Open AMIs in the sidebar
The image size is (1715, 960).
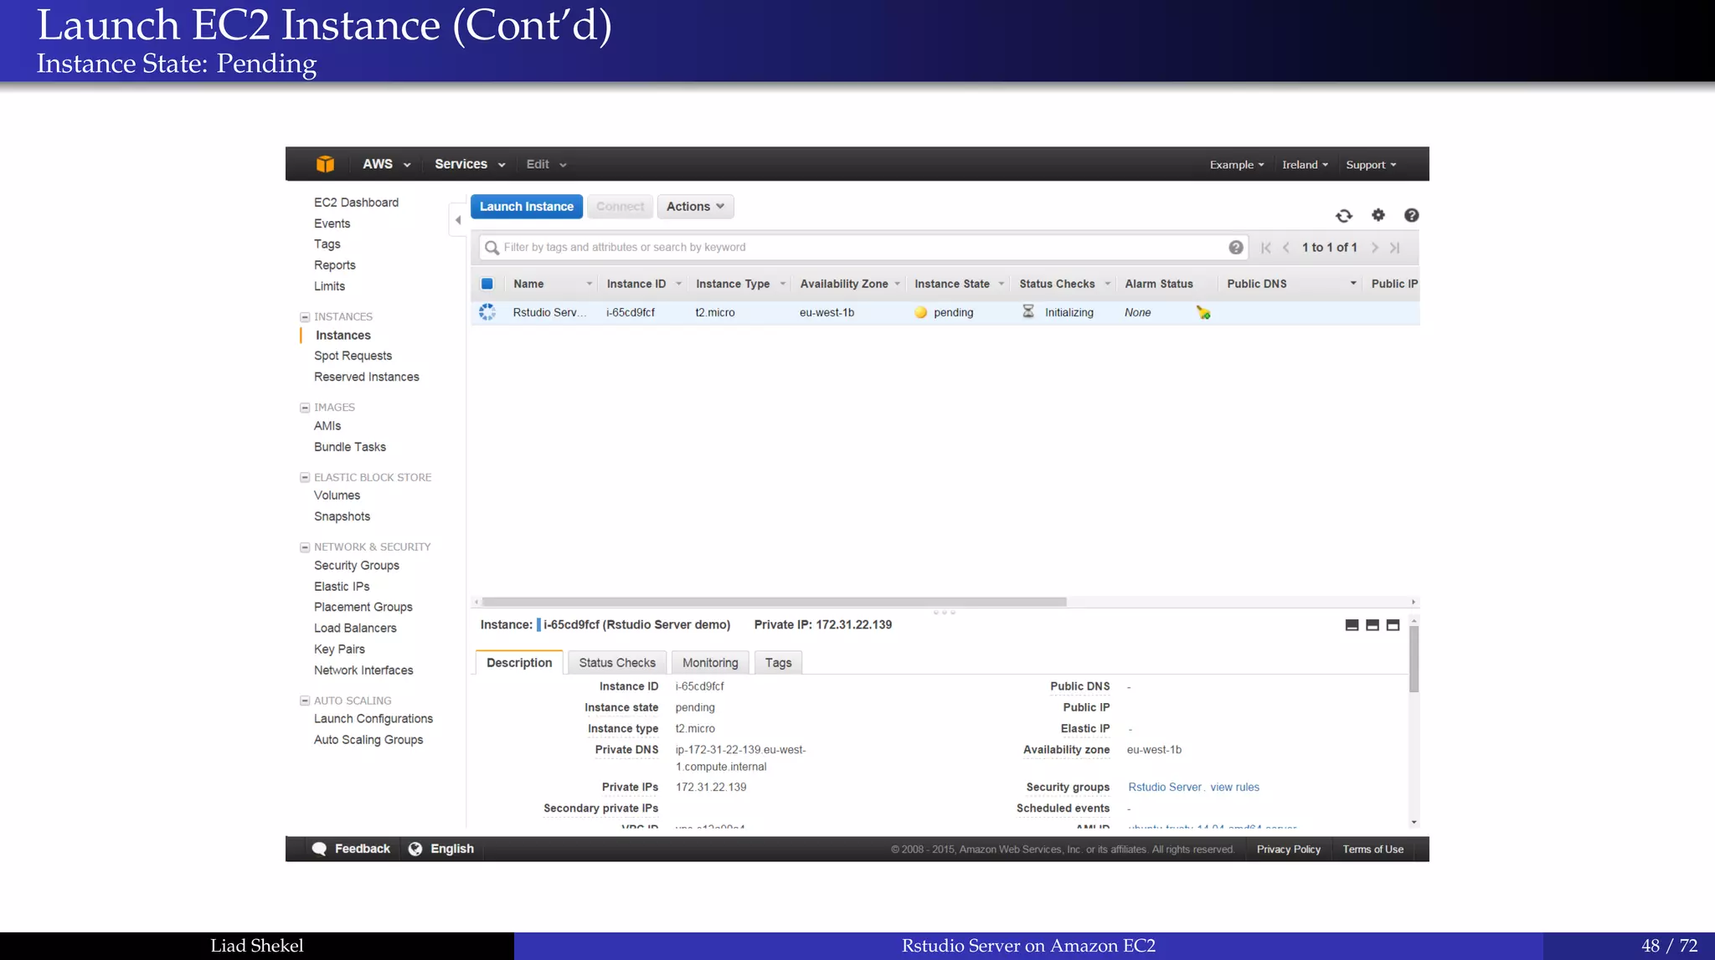(x=327, y=426)
